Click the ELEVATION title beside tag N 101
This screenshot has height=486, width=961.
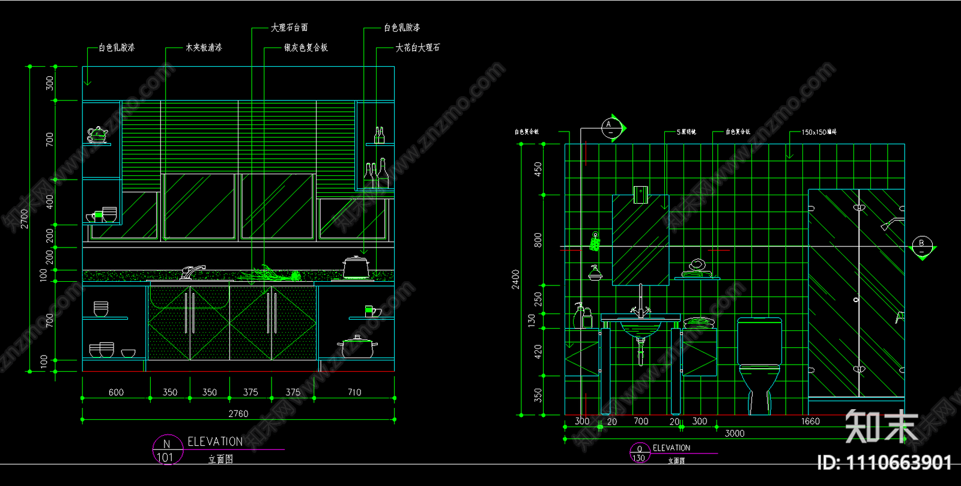pyautogui.click(x=215, y=442)
